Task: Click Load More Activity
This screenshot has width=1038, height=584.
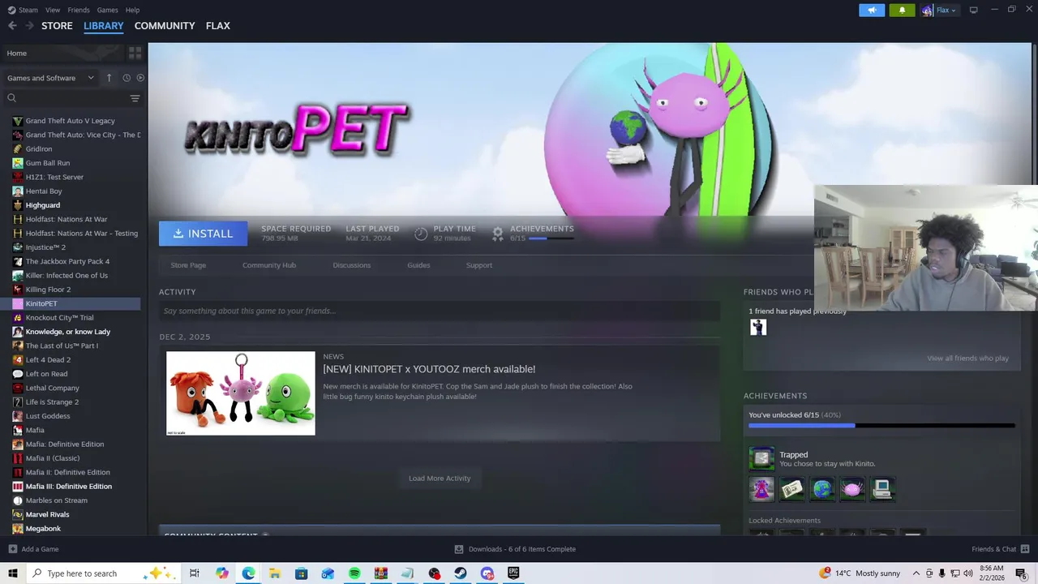Action: point(440,479)
